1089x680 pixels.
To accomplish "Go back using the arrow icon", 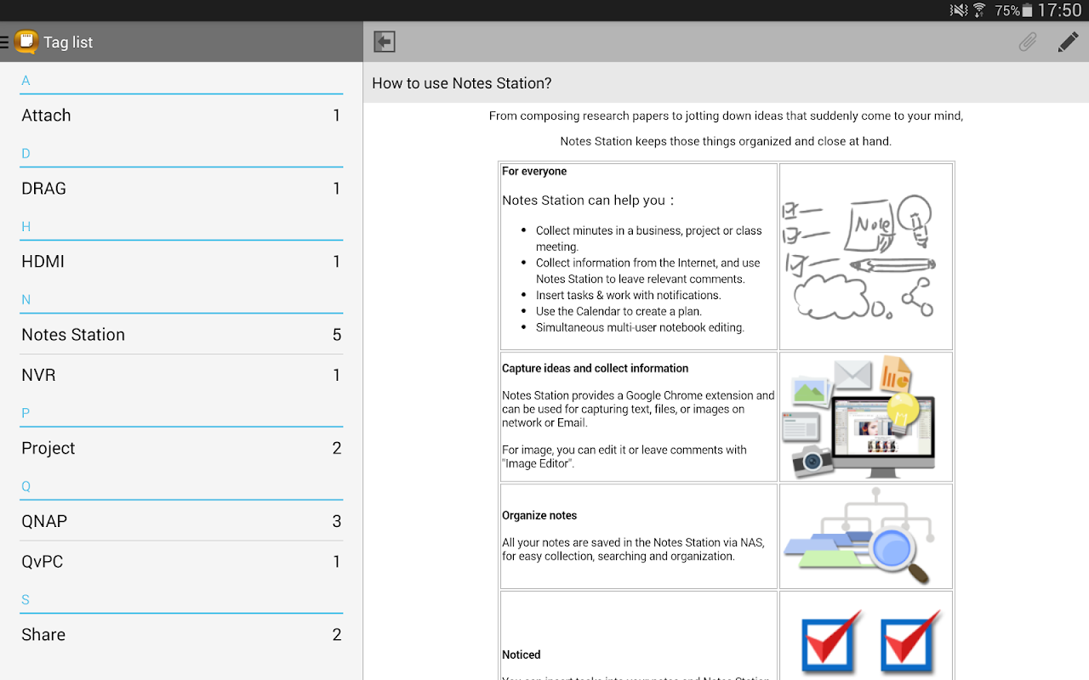I will click(385, 42).
